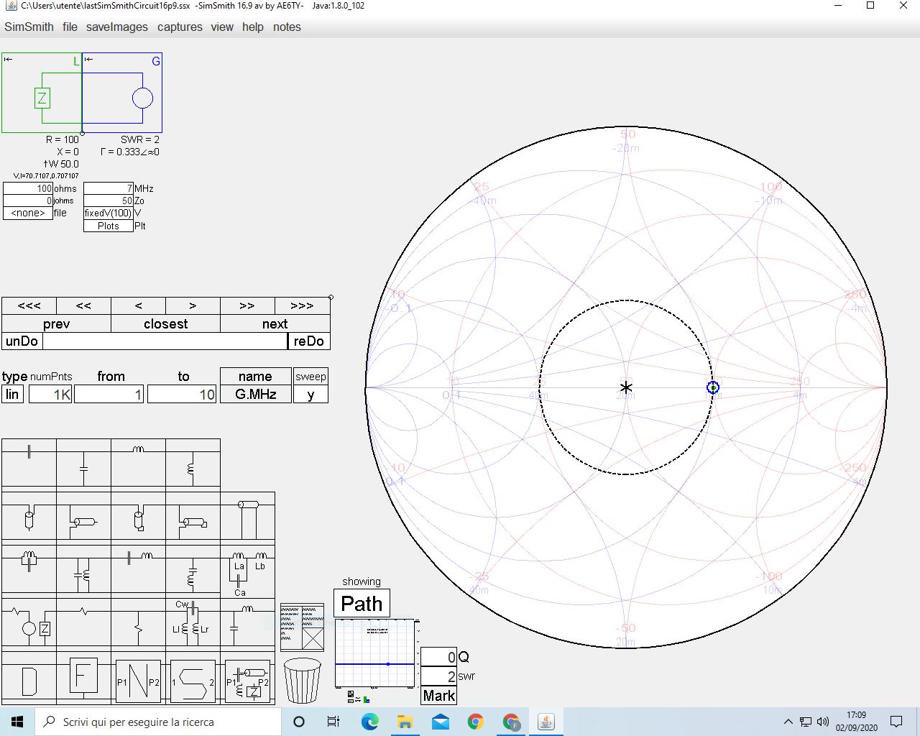
Task: Click the trash can icon
Action: point(303,680)
